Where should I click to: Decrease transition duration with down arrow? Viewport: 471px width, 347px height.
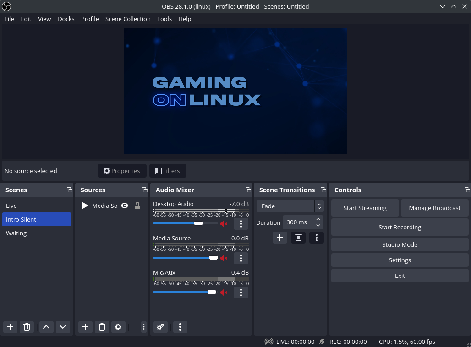(318, 225)
